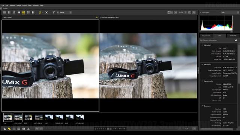The height and width of the screenshot is (135, 240).
Task: Toggle the yellow filmstrip display icon
Action: tap(40, 12)
